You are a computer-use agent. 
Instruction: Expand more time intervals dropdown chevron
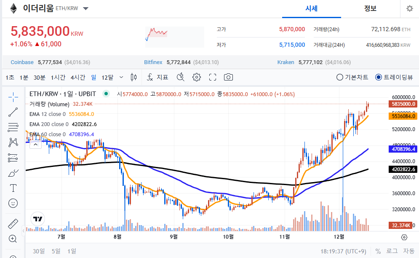click(x=121, y=77)
